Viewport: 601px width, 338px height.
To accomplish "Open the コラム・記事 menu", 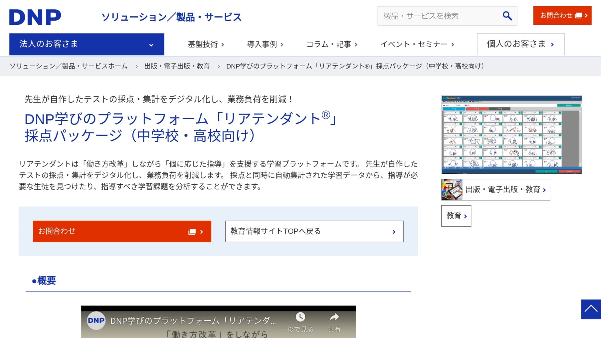I will click(x=332, y=44).
